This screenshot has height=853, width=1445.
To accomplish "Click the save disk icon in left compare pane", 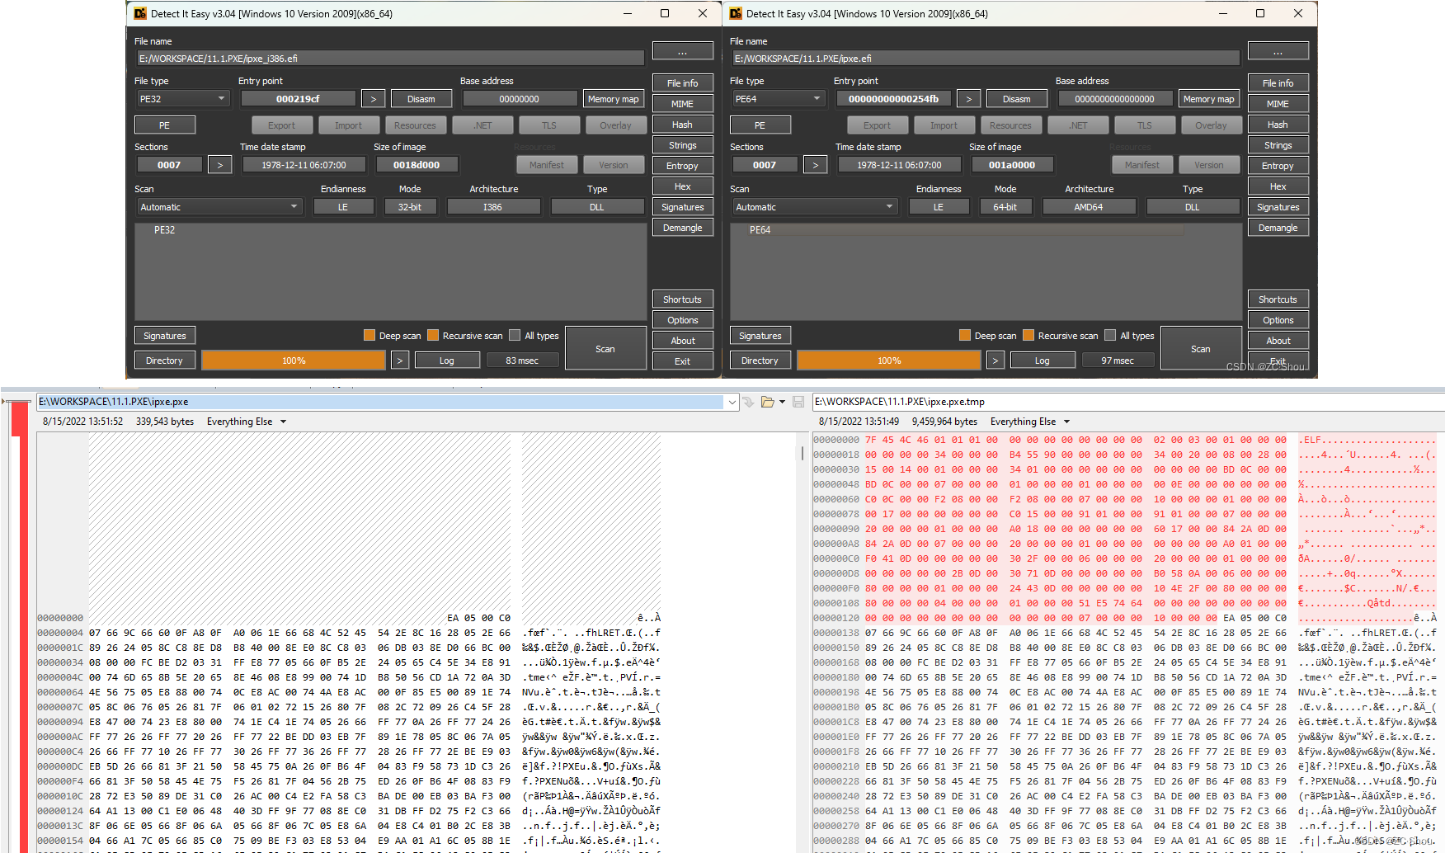I will click(798, 402).
